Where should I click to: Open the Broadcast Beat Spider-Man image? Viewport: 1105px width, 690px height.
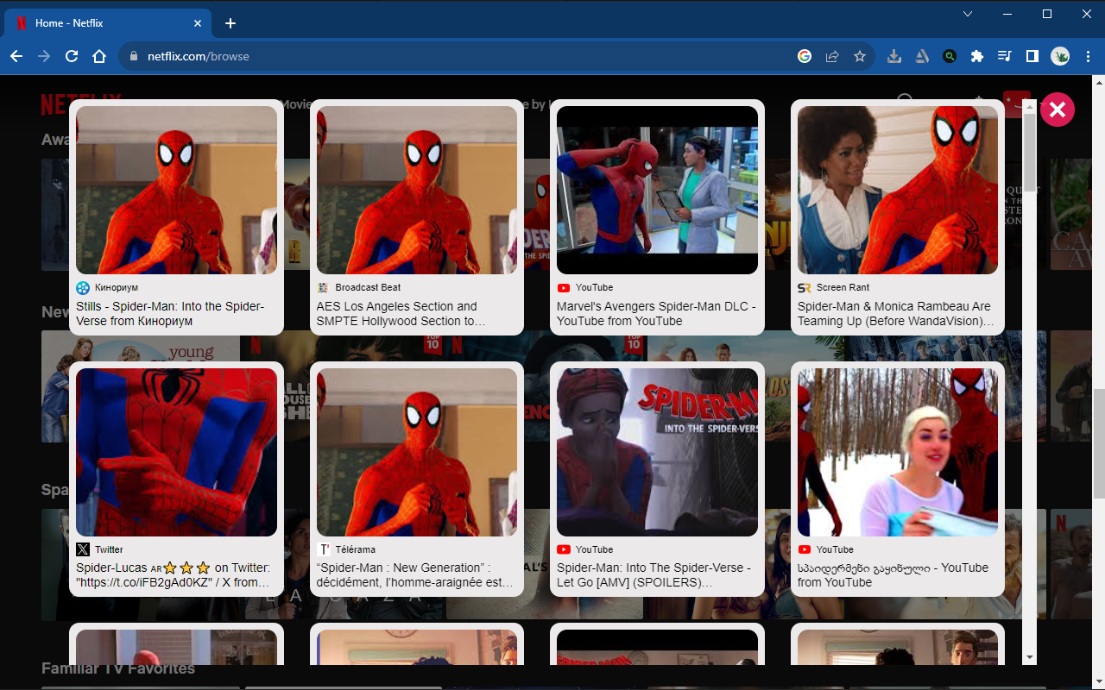pyautogui.click(x=417, y=190)
